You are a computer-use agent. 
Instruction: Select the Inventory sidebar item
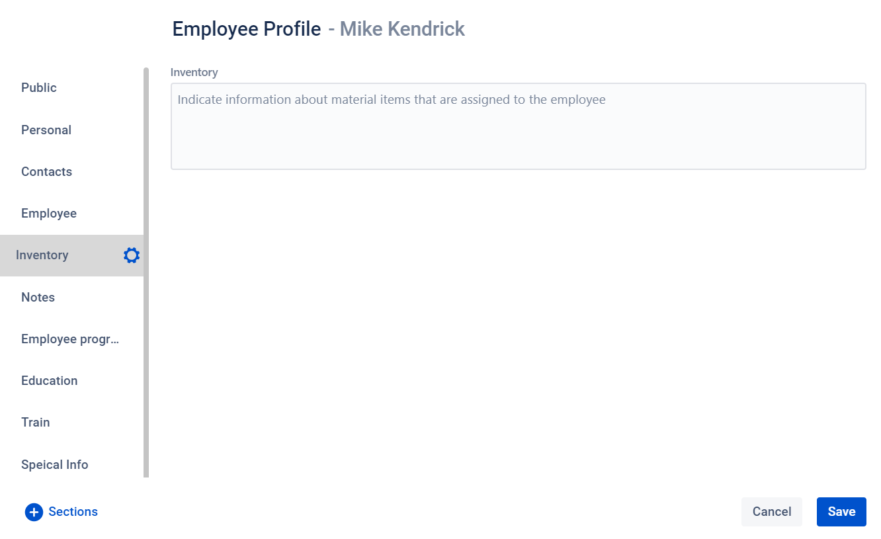click(71, 255)
